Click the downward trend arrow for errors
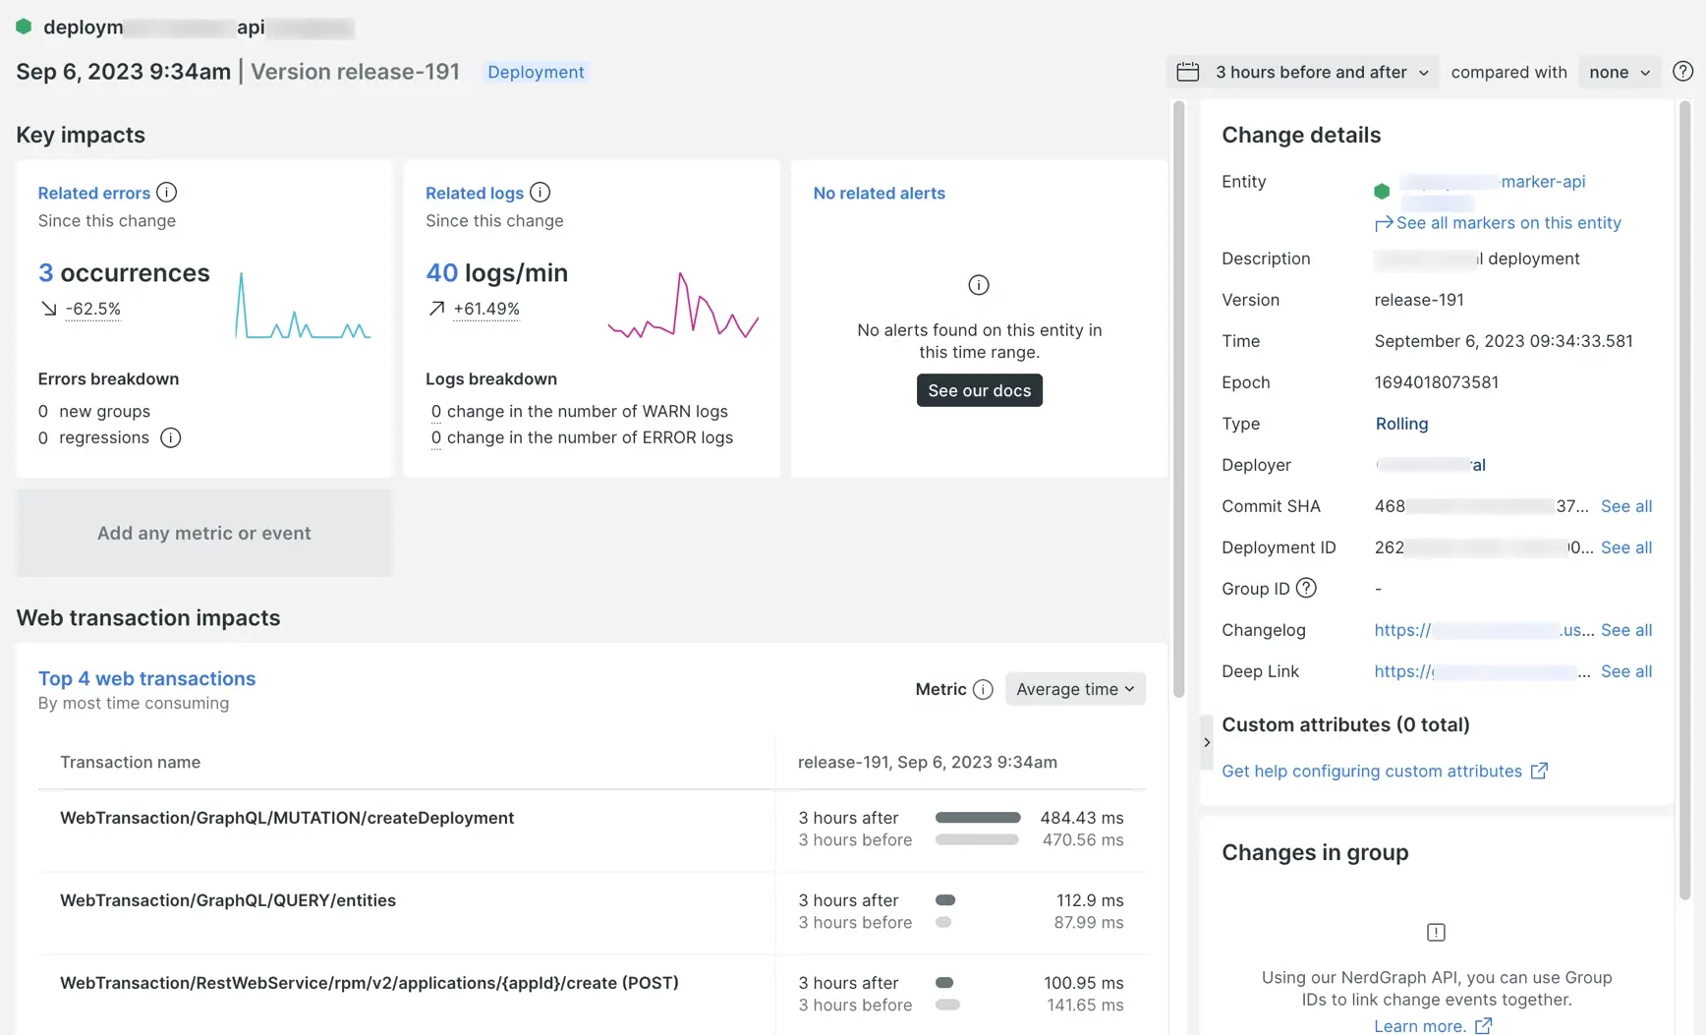 [48, 309]
